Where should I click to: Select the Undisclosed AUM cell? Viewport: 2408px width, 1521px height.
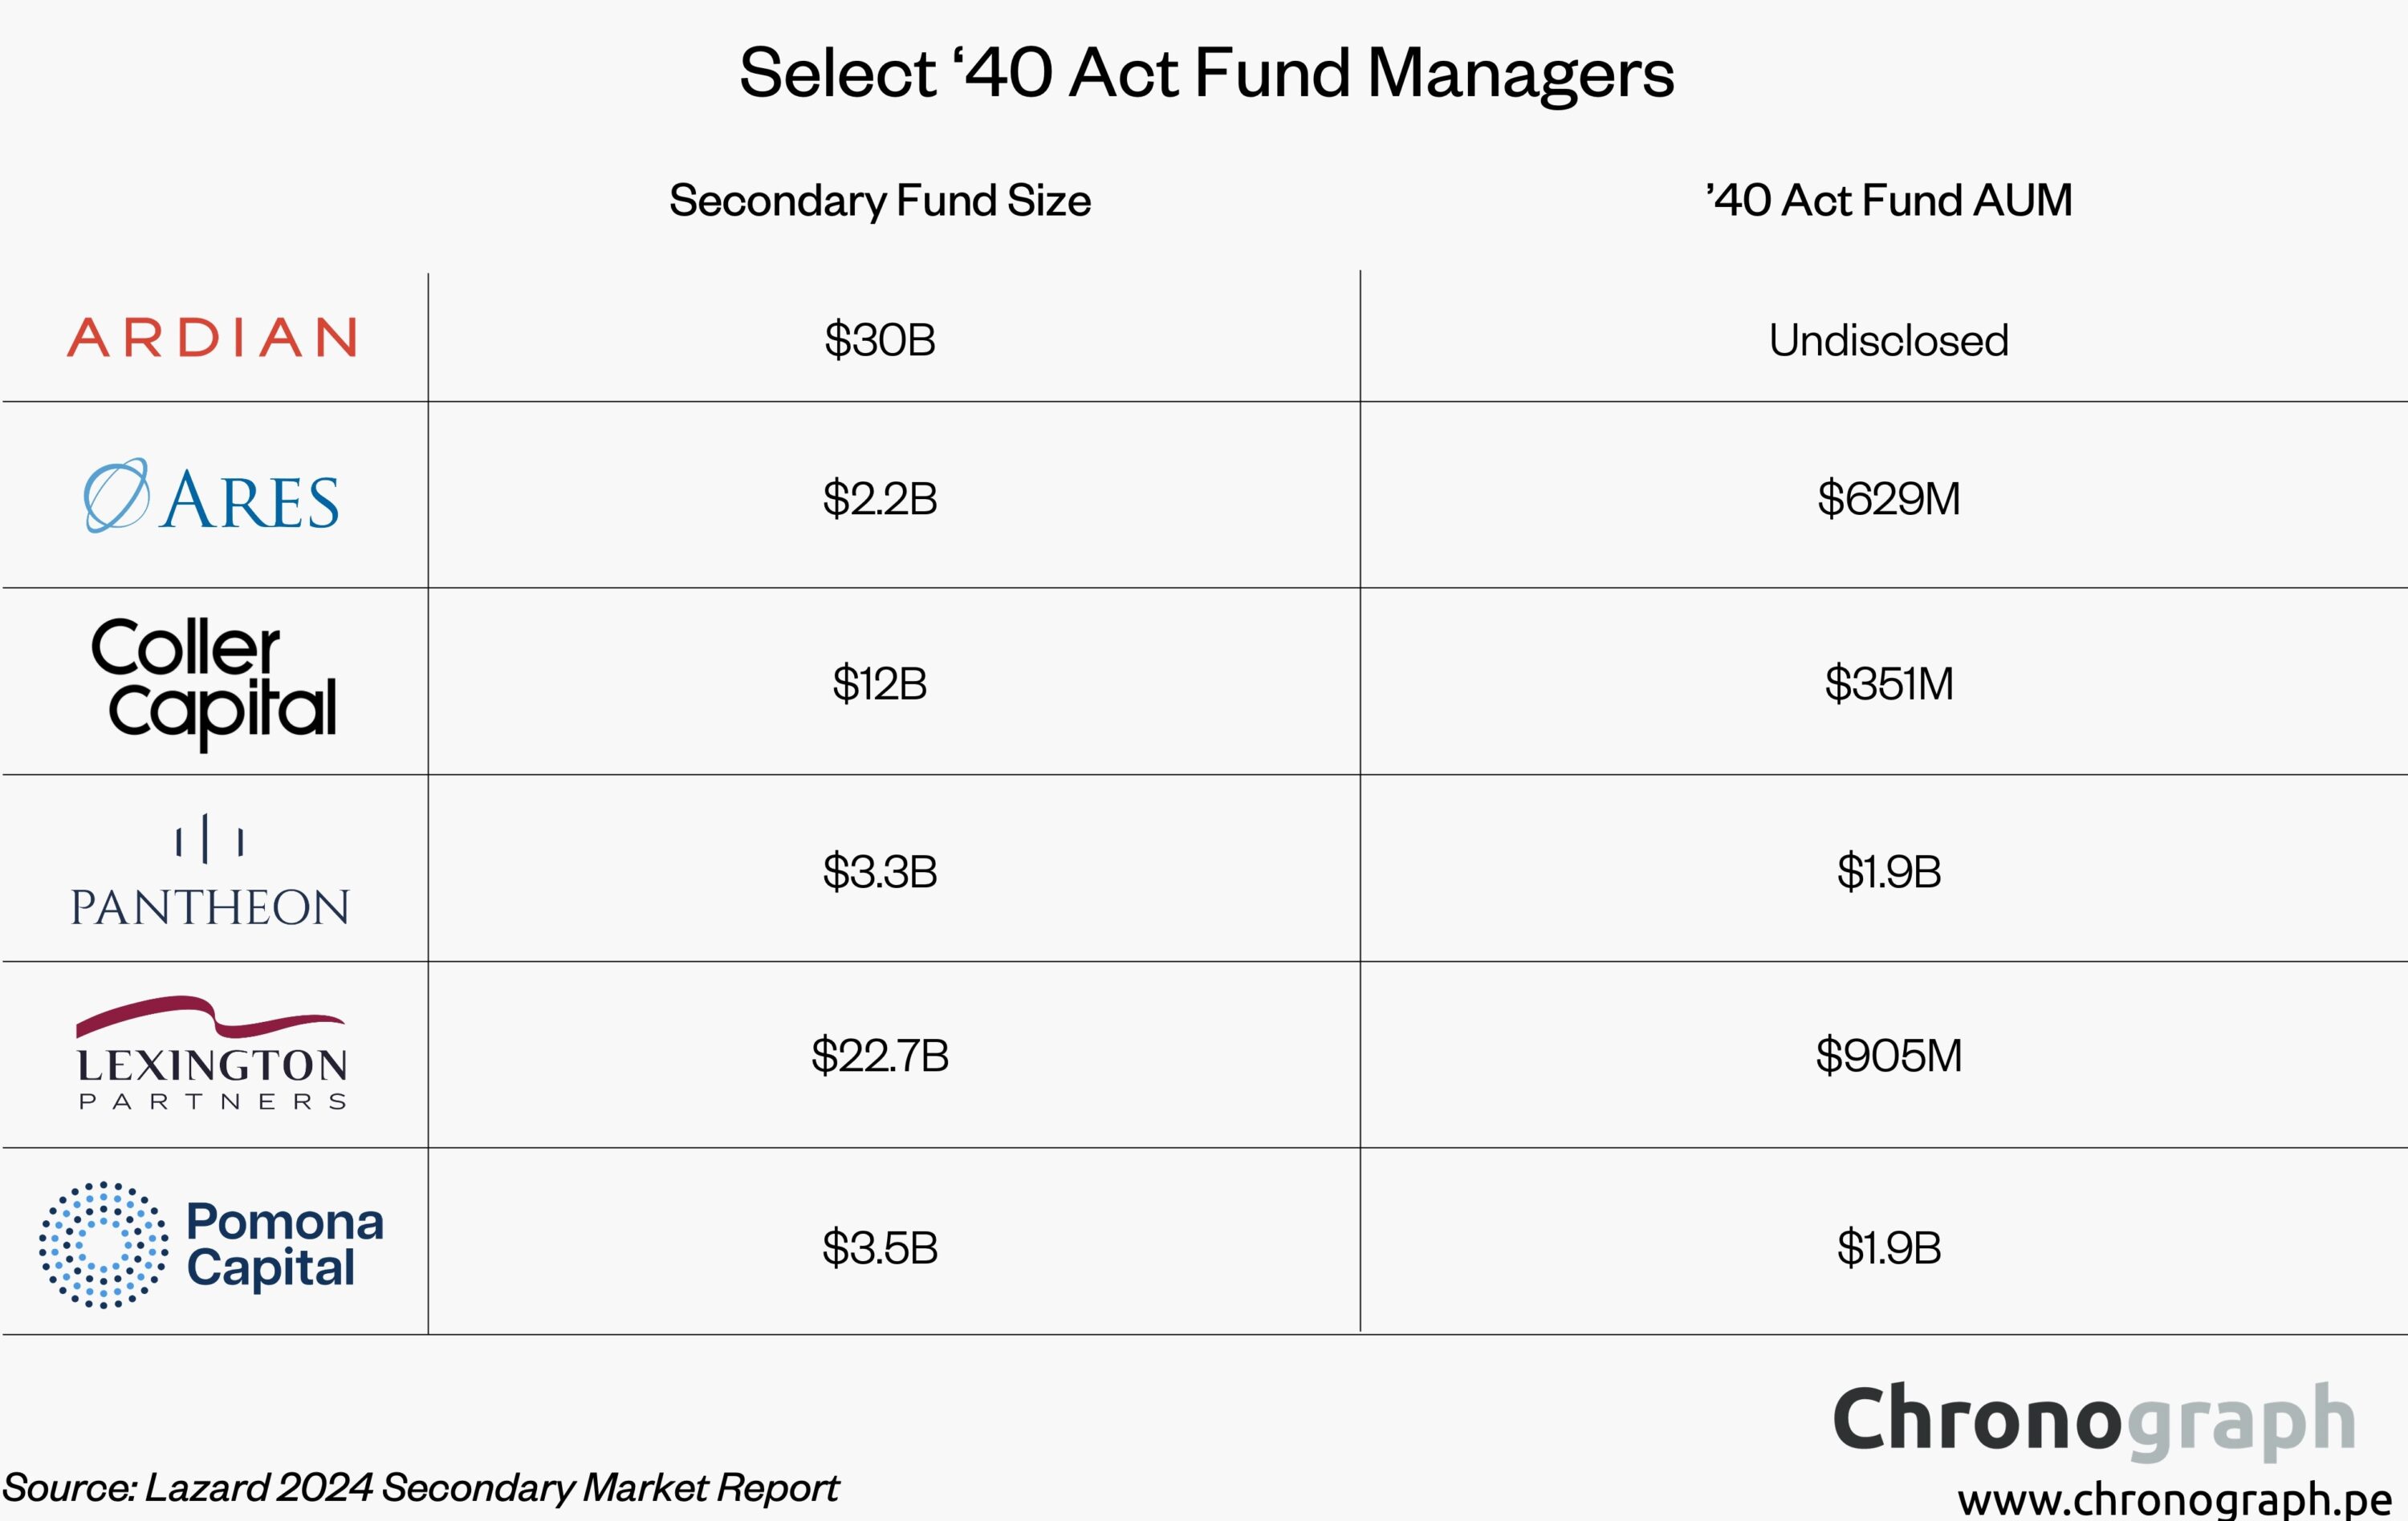coord(1889,340)
